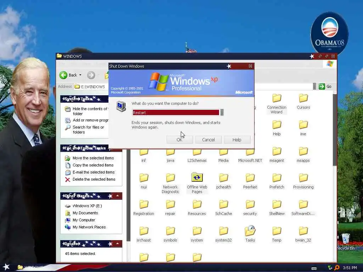363x272 pixels.
Task: Open the Back history dropdown arrow
Action: coord(80,75)
